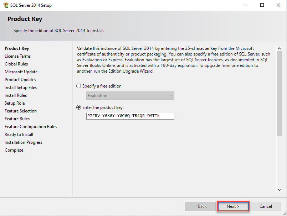Click into the product key text field
This screenshot has width=287, height=216.
(130, 116)
